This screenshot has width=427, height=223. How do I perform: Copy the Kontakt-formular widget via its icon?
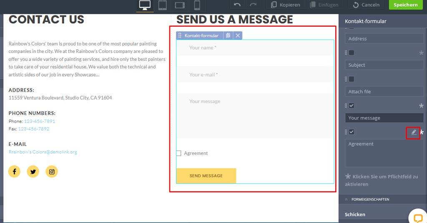click(x=228, y=36)
